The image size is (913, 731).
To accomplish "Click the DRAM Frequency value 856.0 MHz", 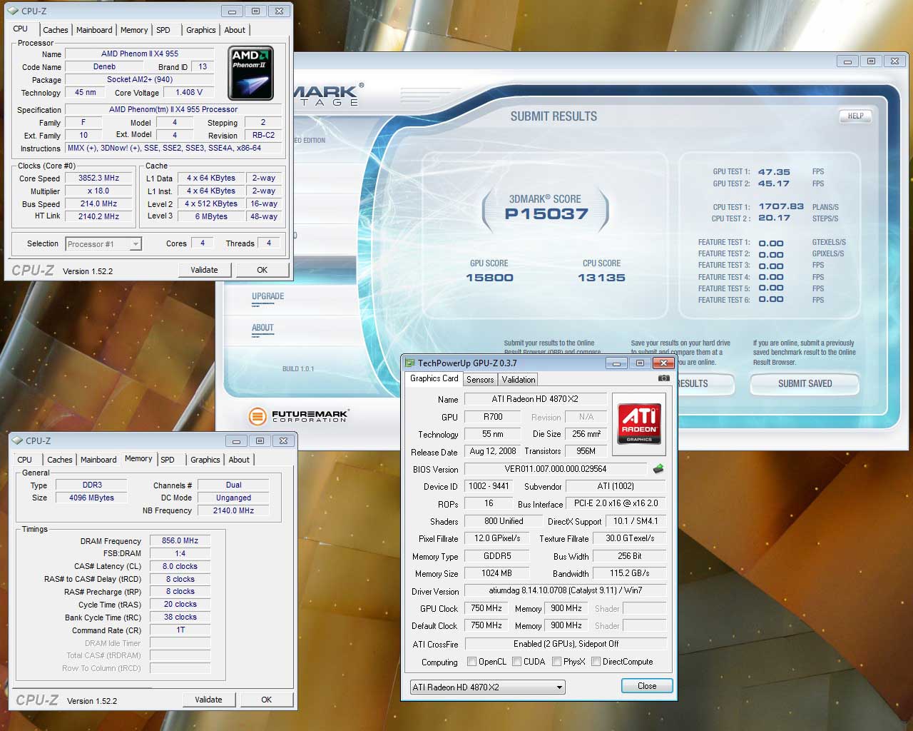I will coord(180,540).
